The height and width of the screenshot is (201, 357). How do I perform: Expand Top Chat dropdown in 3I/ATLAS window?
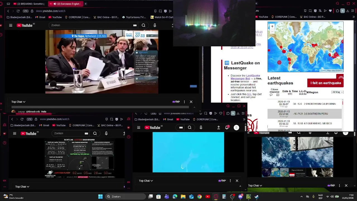click(x=22, y=187)
